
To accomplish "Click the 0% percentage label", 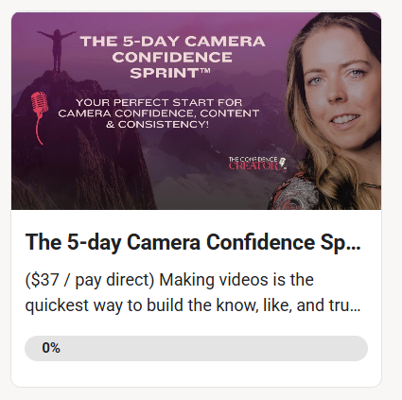I will (51, 348).
